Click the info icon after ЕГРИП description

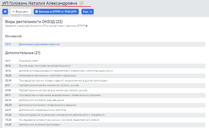pyautogui.click(x=86, y=26)
